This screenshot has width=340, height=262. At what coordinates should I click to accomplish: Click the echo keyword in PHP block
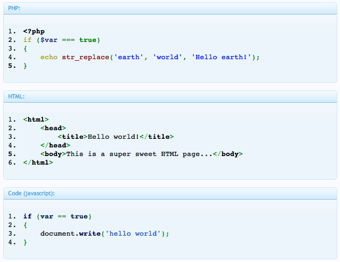click(49, 57)
